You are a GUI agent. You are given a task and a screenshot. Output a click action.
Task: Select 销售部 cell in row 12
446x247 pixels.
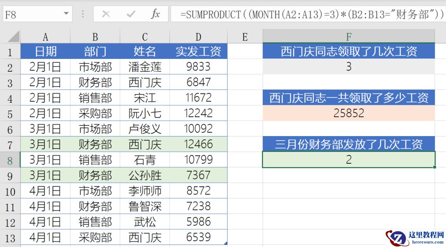(x=95, y=222)
